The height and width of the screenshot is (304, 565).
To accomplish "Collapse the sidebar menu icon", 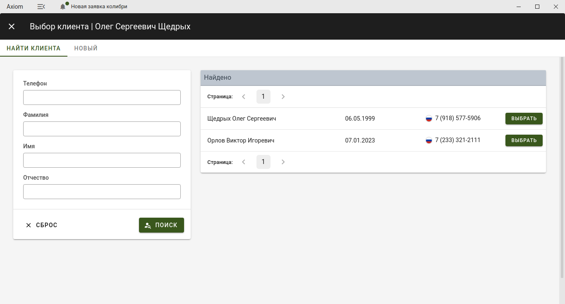I will (41, 7).
